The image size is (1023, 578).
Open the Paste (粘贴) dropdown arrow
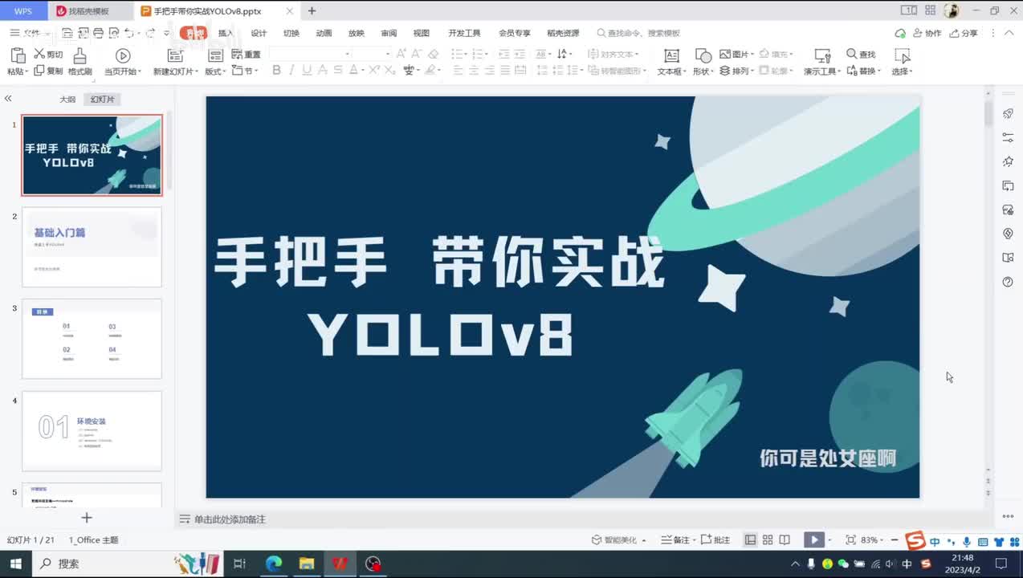coord(26,71)
